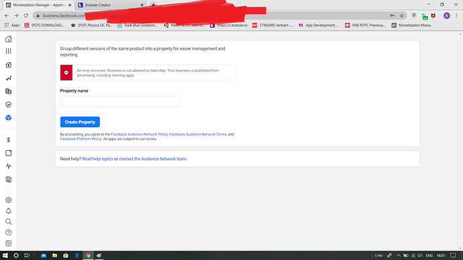Open File Explorer from the taskbar

pos(54,255)
